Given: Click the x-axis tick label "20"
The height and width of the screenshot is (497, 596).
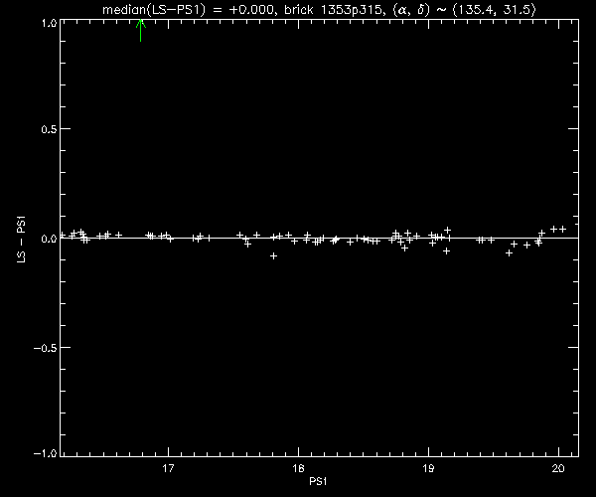Looking at the screenshot, I should tap(558, 468).
